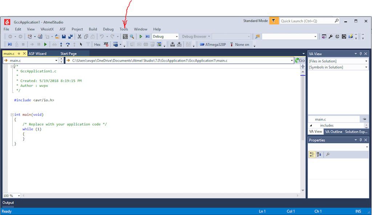
Task: Open the file path navigation dropdown
Action: [x=292, y=61]
